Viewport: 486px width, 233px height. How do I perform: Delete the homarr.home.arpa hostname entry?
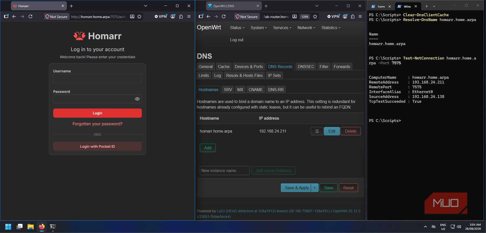click(x=351, y=131)
